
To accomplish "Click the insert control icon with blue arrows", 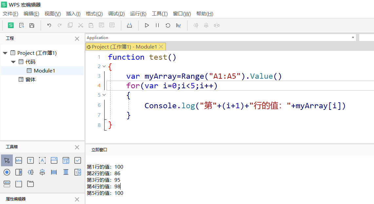I will click(x=129, y=25).
